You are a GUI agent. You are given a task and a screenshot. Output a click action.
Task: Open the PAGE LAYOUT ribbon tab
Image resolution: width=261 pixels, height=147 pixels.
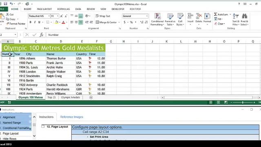(44, 9)
